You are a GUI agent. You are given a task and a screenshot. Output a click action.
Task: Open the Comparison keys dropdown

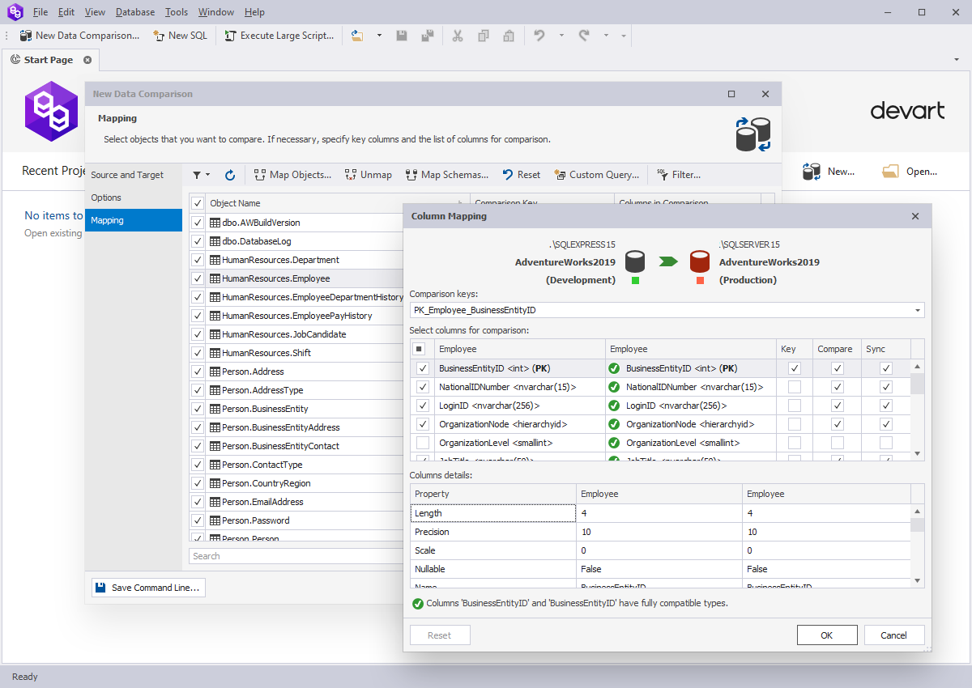pos(917,310)
